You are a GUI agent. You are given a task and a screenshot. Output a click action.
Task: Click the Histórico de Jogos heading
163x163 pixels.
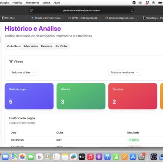[x=22, y=118]
